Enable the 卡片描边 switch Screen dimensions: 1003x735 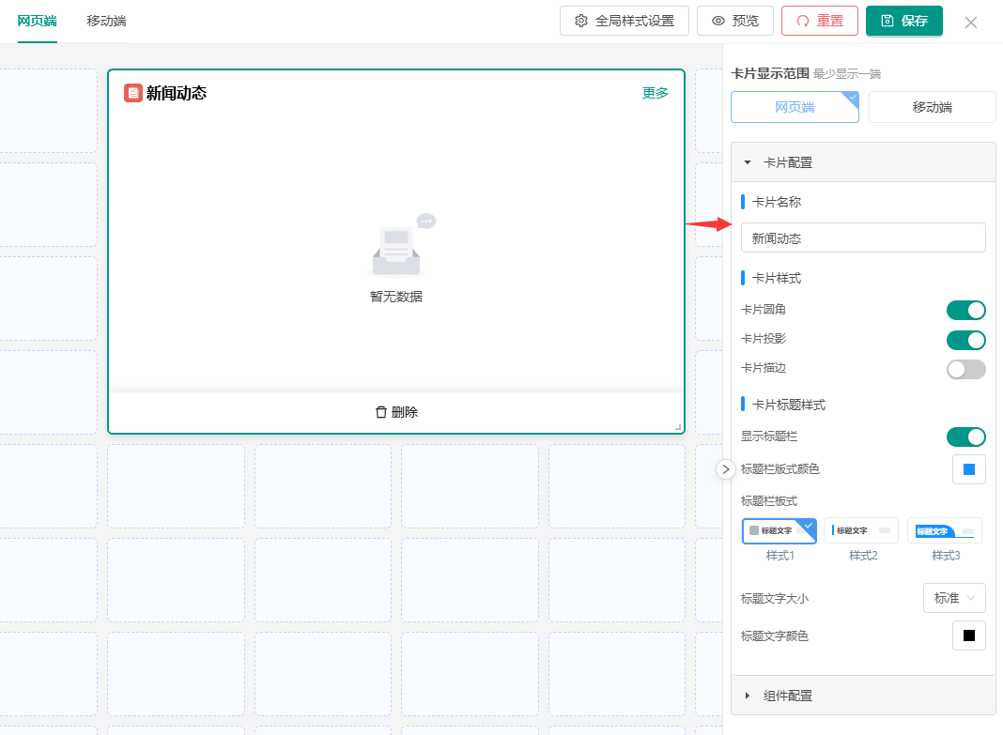click(965, 369)
